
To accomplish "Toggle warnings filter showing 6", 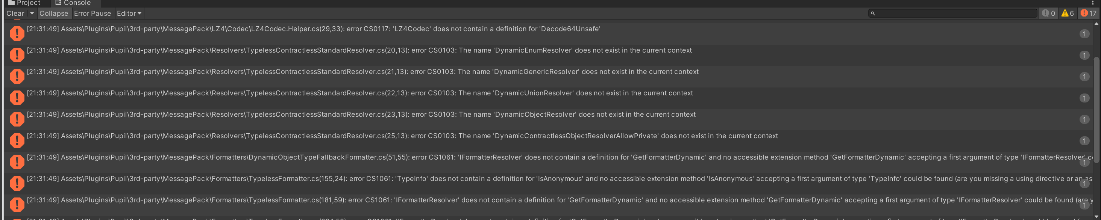I will point(1068,14).
